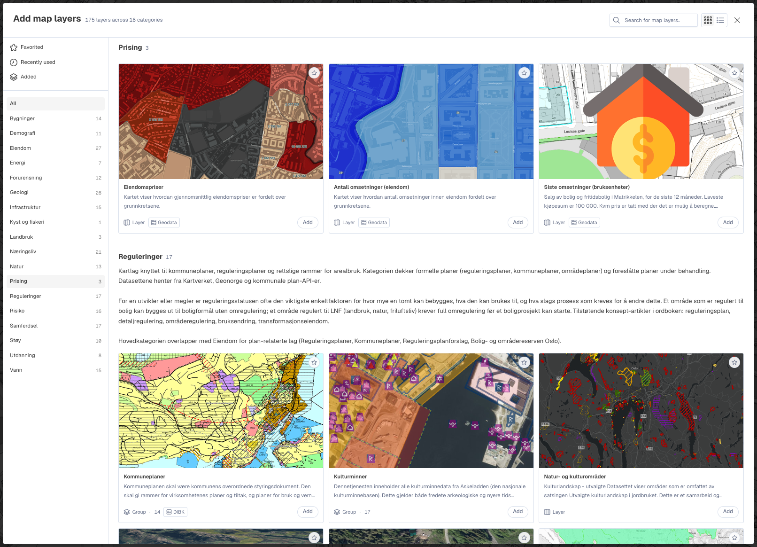Click the search magnifier icon
This screenshot has height=547, width=757.
point(617,20)
